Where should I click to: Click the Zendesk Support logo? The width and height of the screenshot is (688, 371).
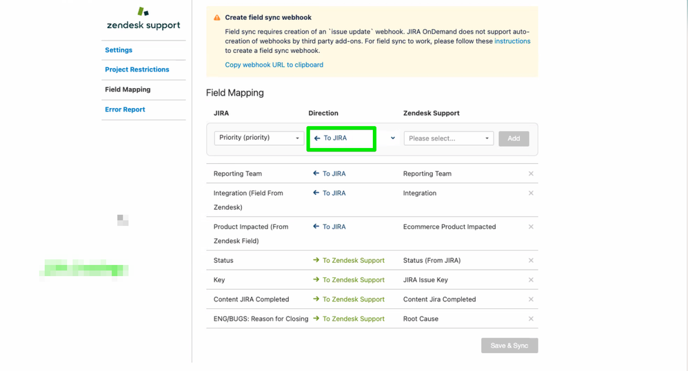pos(143,19)
